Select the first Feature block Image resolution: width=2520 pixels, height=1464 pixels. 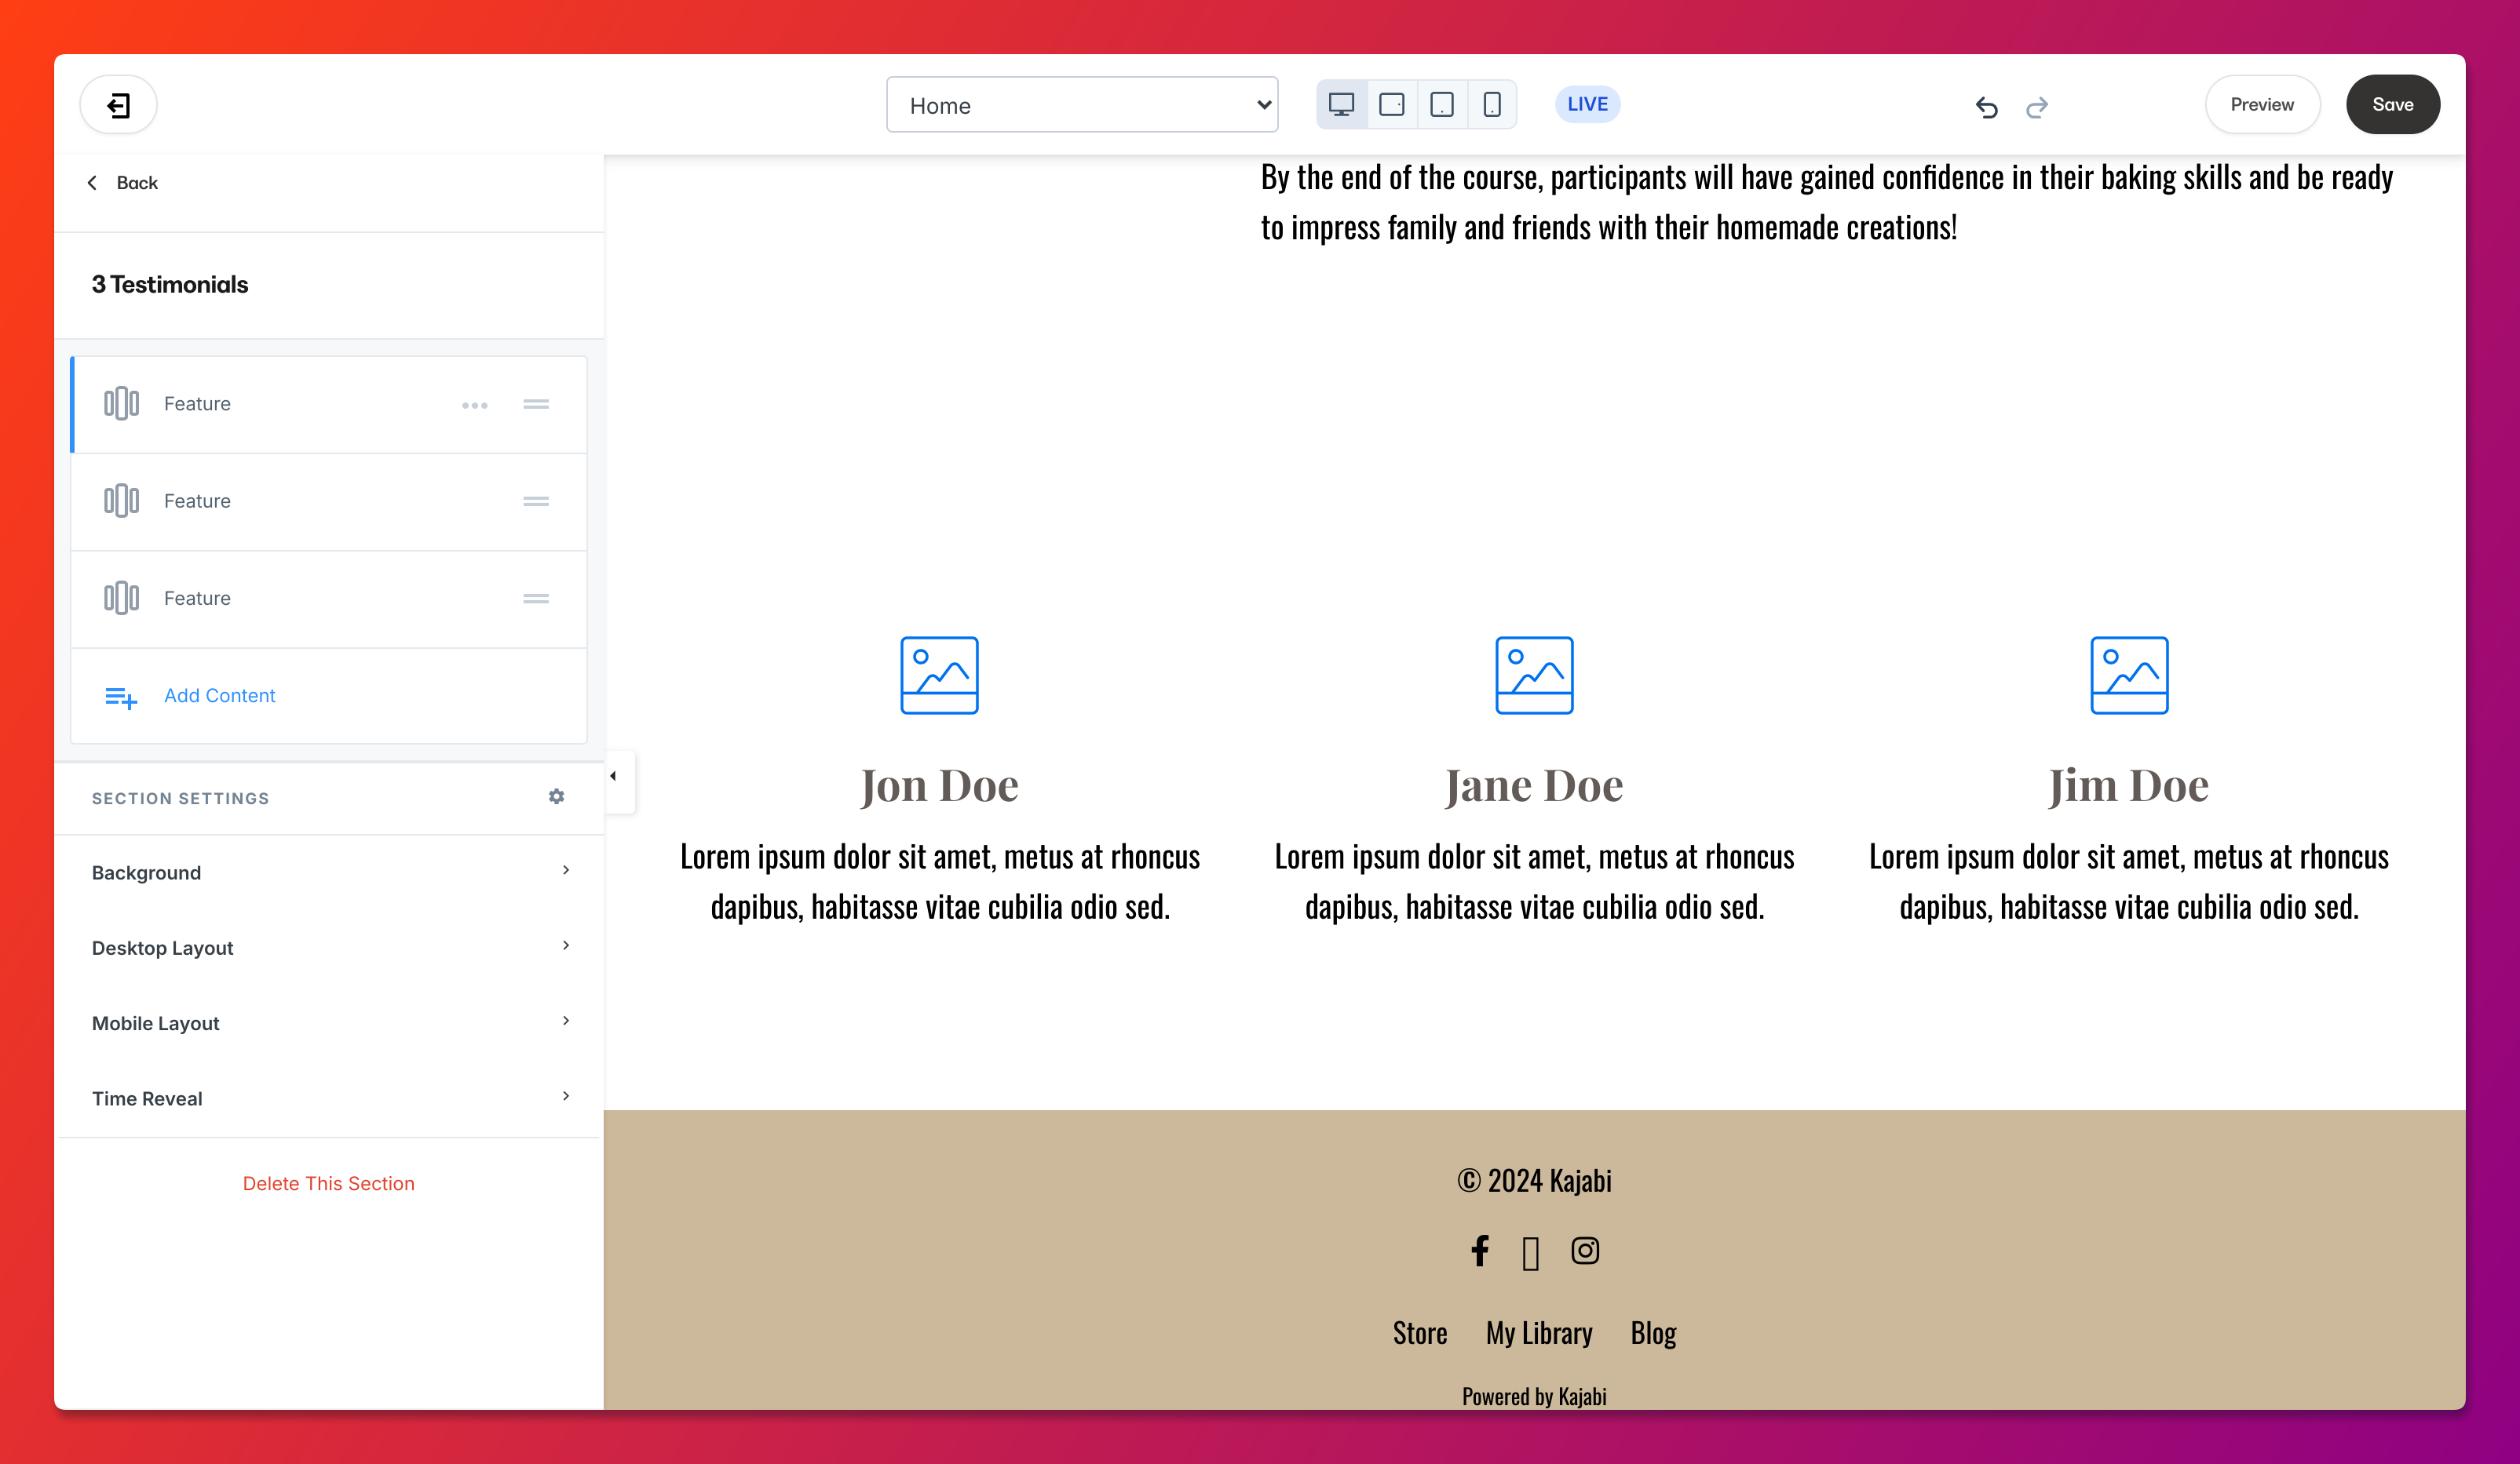[x=328, y=404]
